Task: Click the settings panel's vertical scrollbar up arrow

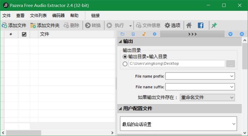Action: pos(245,40)
